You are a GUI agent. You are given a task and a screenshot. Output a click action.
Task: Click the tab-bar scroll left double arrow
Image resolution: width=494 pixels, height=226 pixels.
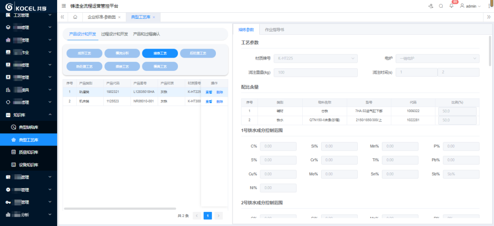(x=62, y=17)
